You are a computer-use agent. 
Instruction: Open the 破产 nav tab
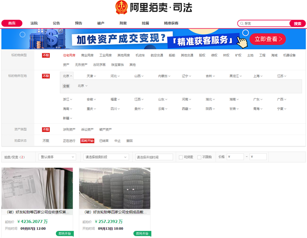coord(101,23)
